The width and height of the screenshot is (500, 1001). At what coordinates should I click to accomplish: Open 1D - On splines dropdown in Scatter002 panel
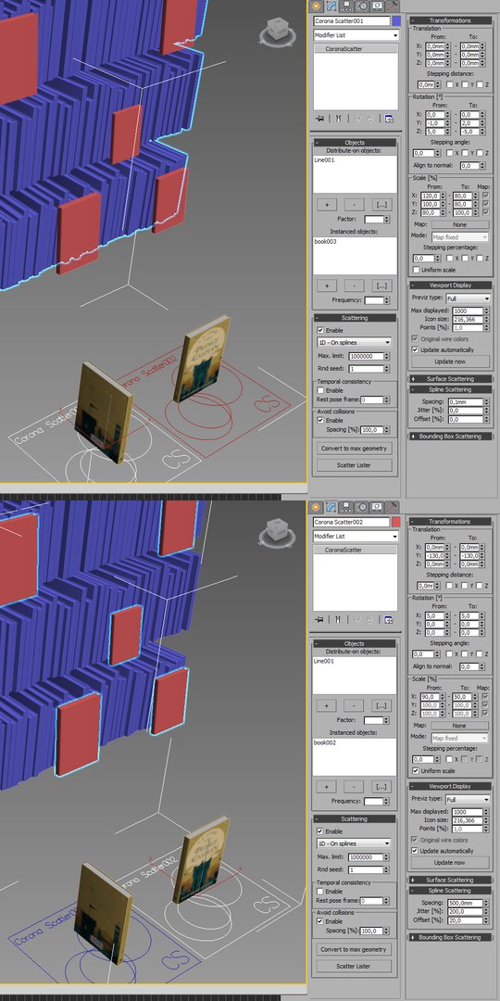(x=354, y=843)
